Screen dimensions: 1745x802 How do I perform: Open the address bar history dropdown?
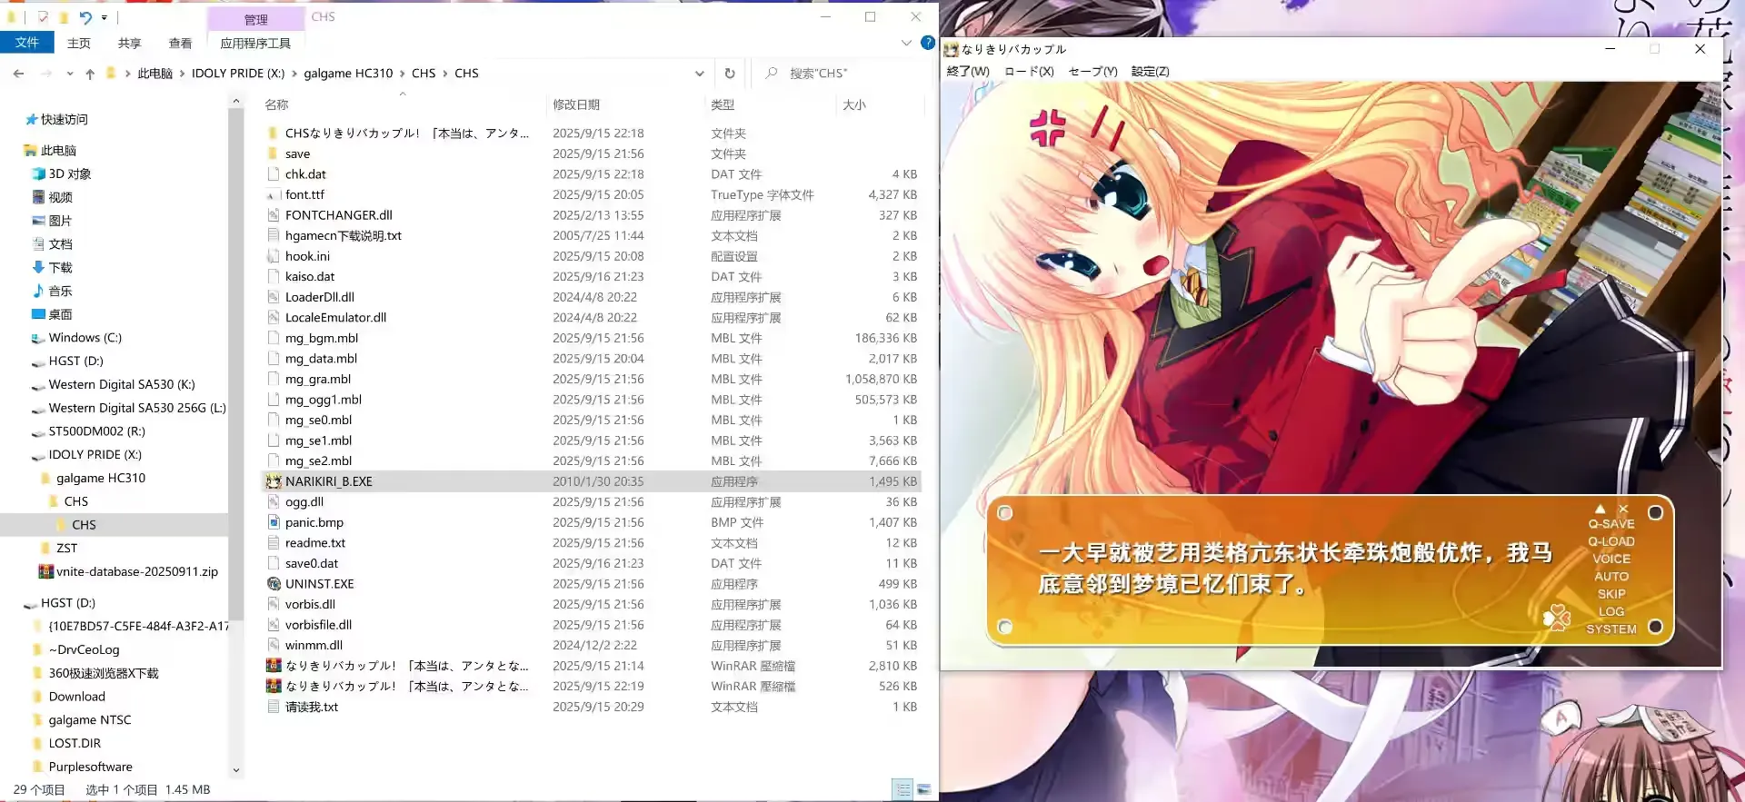click(699, 74)
